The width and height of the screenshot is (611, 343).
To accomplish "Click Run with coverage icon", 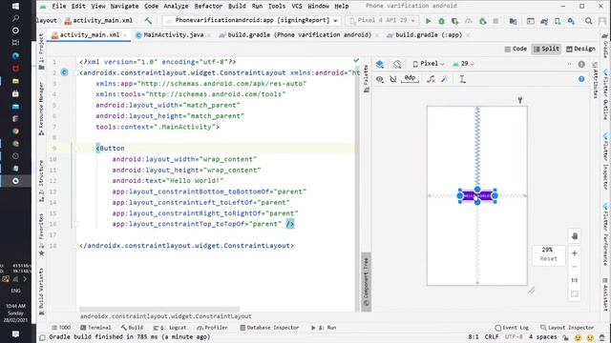I will [x=454, y=21].
